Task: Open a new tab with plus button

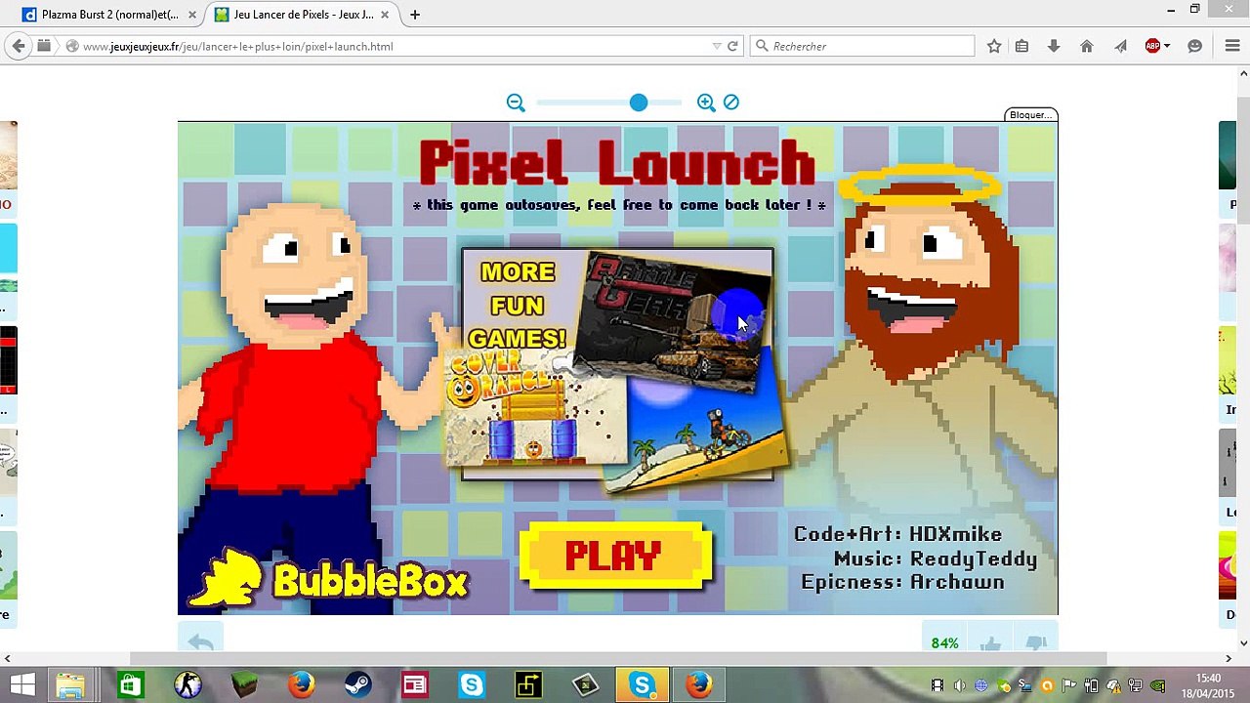Action: tap(415, 15)
